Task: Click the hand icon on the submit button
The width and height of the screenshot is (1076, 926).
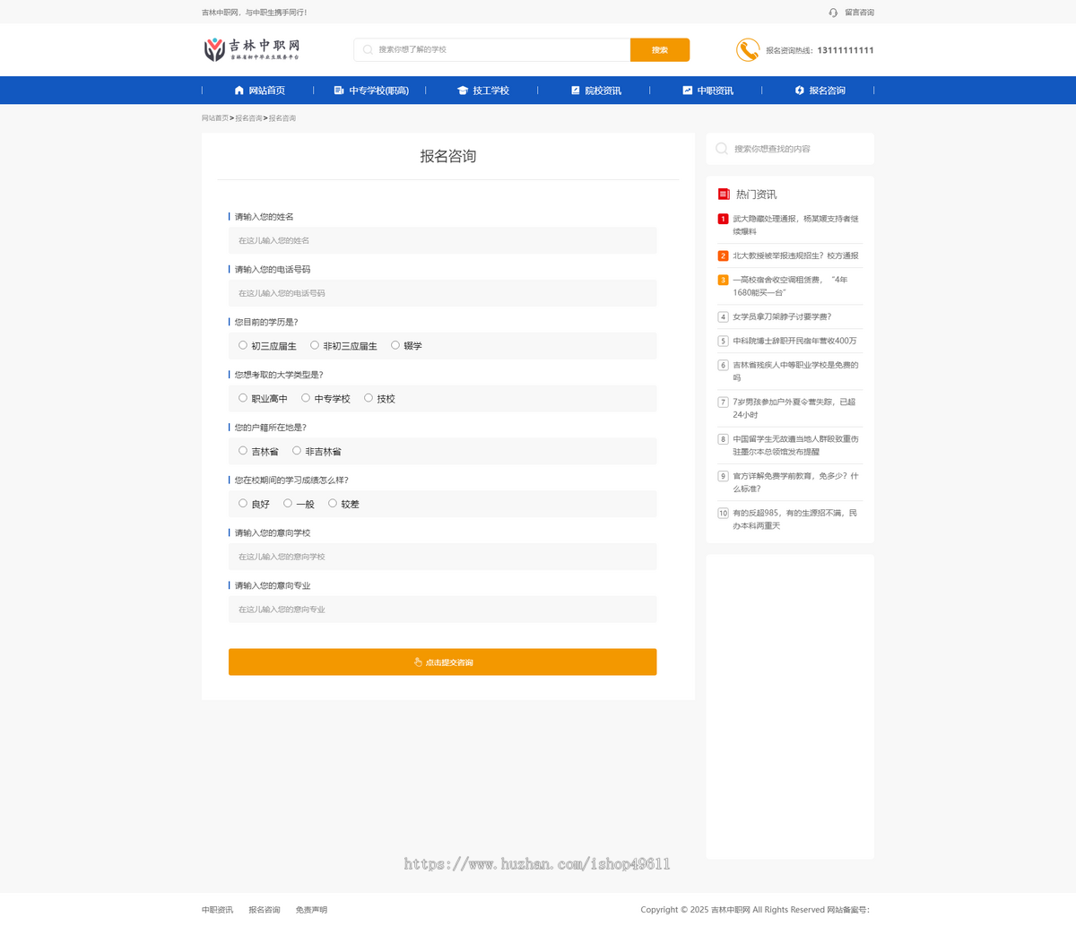Action: tap(416, 662)
